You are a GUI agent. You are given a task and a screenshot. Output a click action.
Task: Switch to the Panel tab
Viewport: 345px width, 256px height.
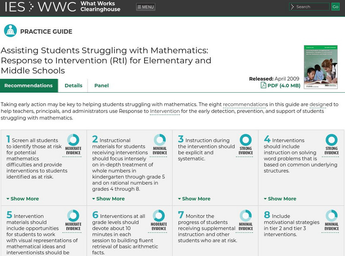pyautogui.click(x=101, y=85)
